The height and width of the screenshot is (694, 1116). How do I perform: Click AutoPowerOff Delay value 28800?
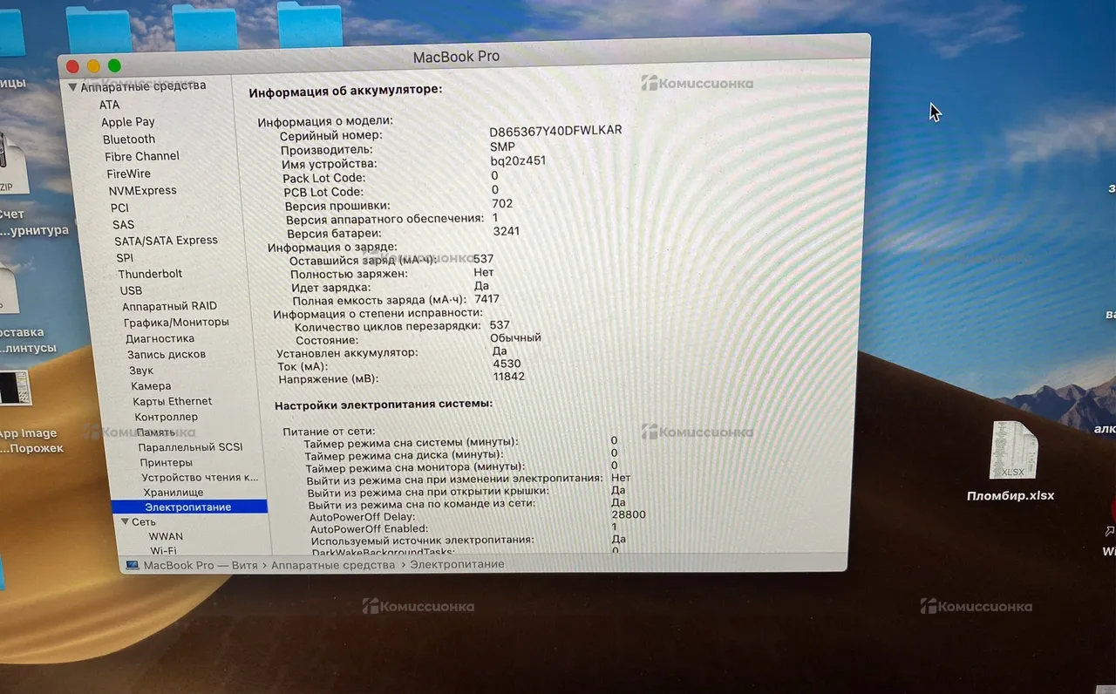[x=629, y=515]
